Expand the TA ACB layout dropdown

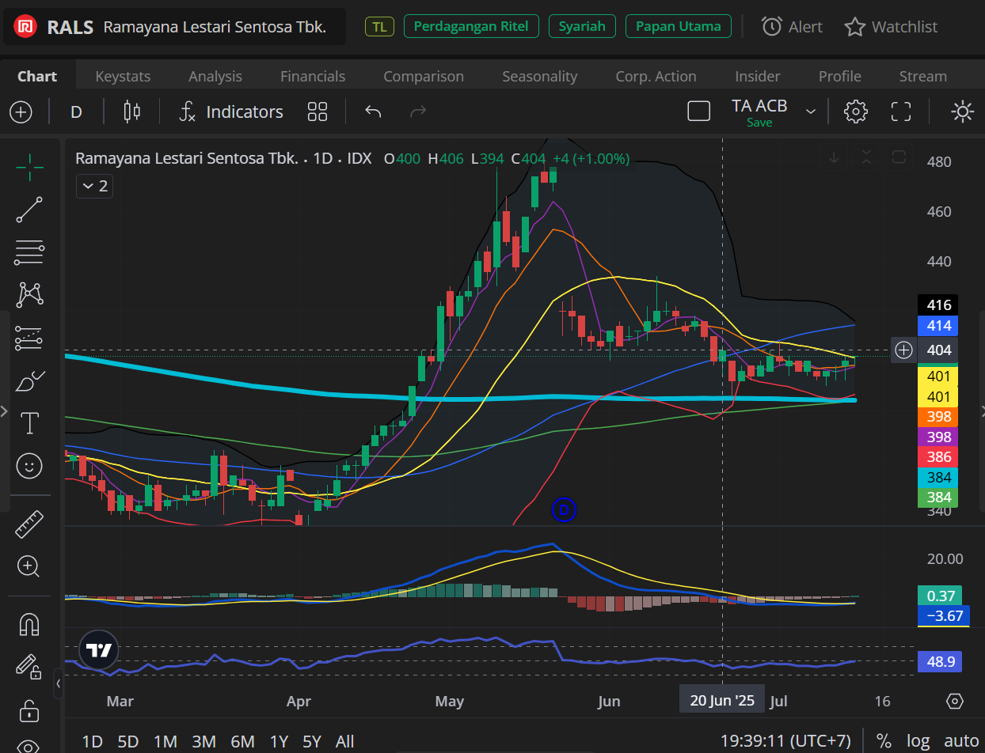click(x=811, y=112)
